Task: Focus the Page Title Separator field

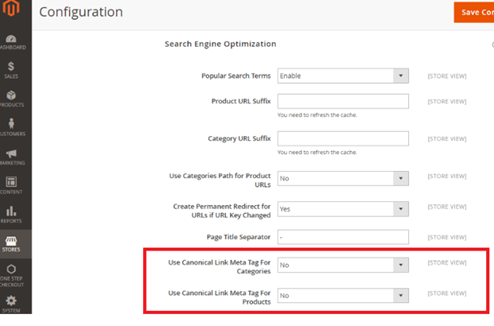Action: click(343, 237)
